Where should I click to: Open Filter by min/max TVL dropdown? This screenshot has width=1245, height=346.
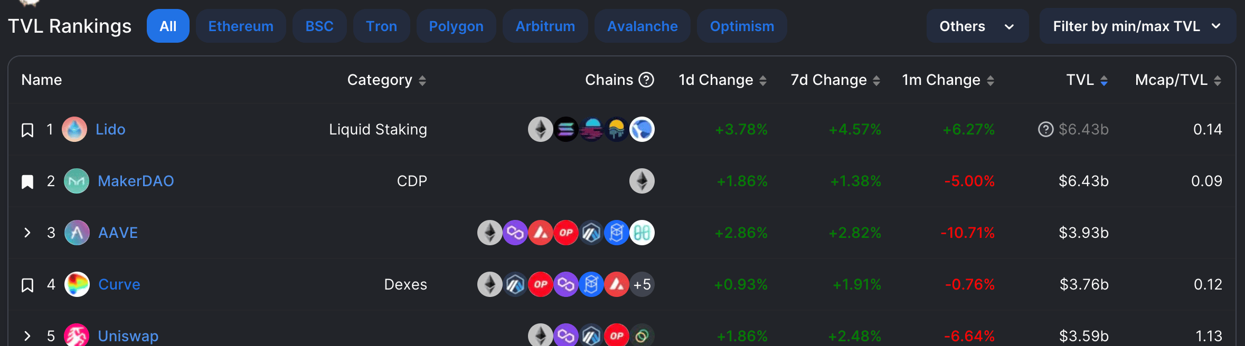click(1137, 26)
